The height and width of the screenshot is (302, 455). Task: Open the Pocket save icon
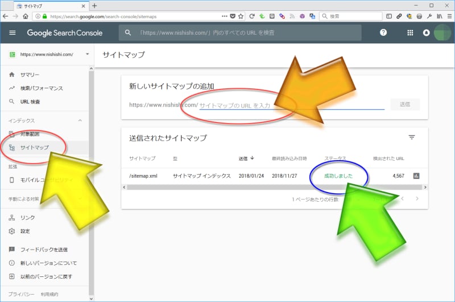(x=233, y=17)
